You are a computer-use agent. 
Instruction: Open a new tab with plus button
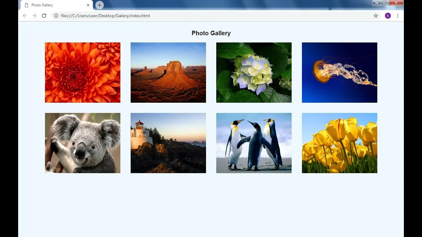(x=100, y=5)
